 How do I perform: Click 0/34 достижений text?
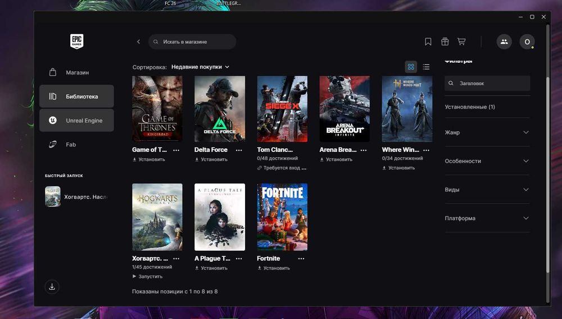402,159
